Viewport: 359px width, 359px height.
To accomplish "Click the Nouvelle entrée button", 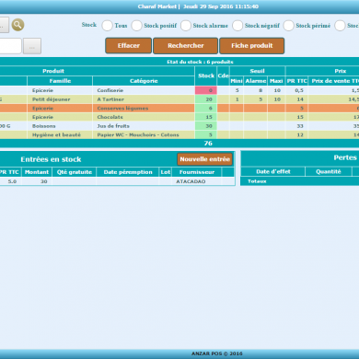I will 204,159.
